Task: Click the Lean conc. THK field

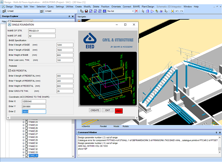Action: point(65,60)
